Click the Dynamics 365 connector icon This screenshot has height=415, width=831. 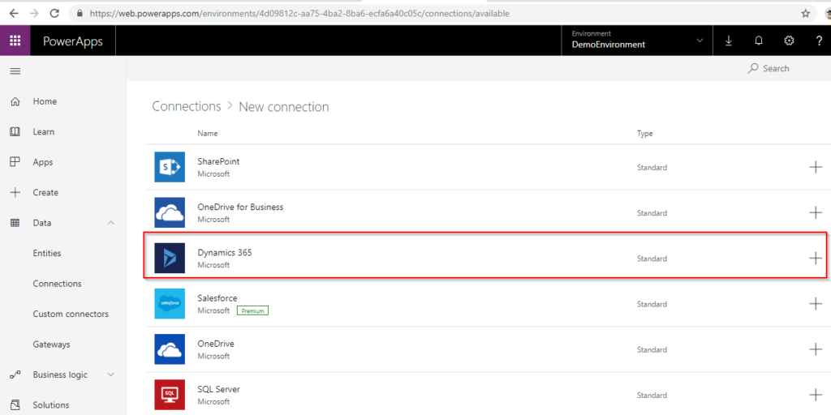tap(170, 259)
